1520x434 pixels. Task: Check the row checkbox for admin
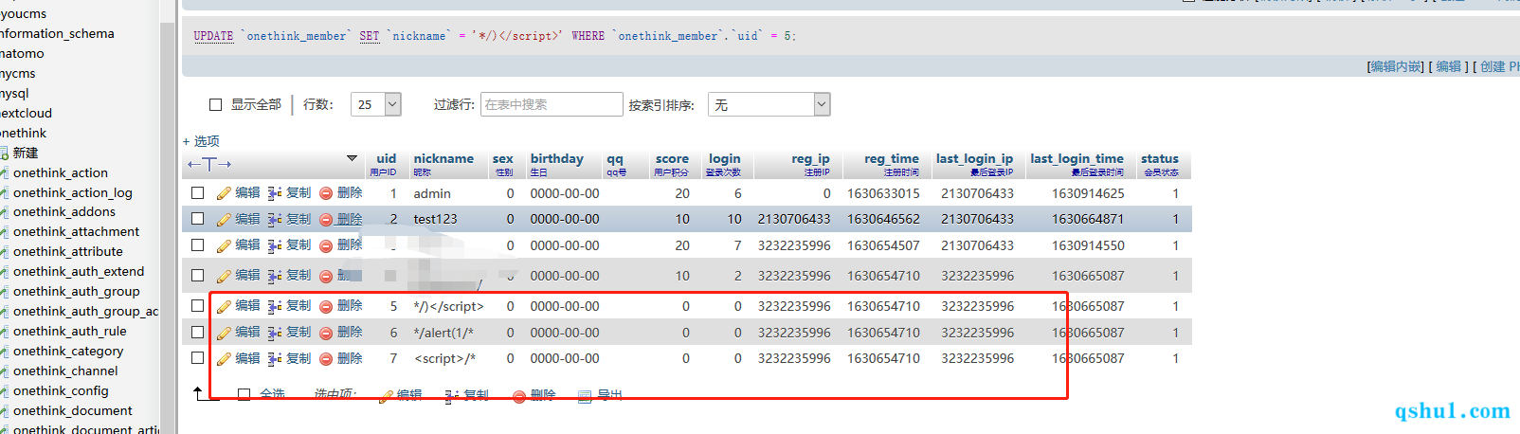tap(197, 192)
